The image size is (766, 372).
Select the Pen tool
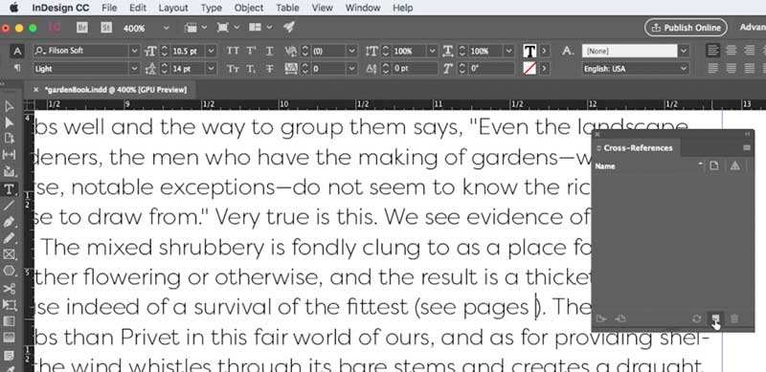click(x=10, y=222)
